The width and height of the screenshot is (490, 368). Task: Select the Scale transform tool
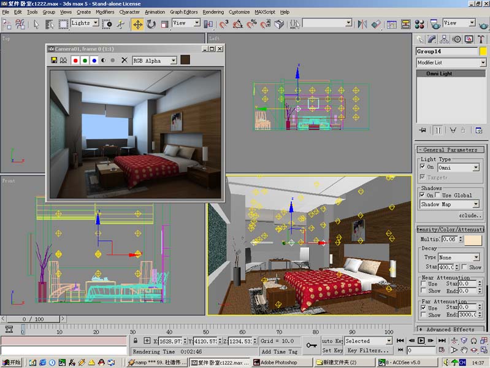[165, 24]
